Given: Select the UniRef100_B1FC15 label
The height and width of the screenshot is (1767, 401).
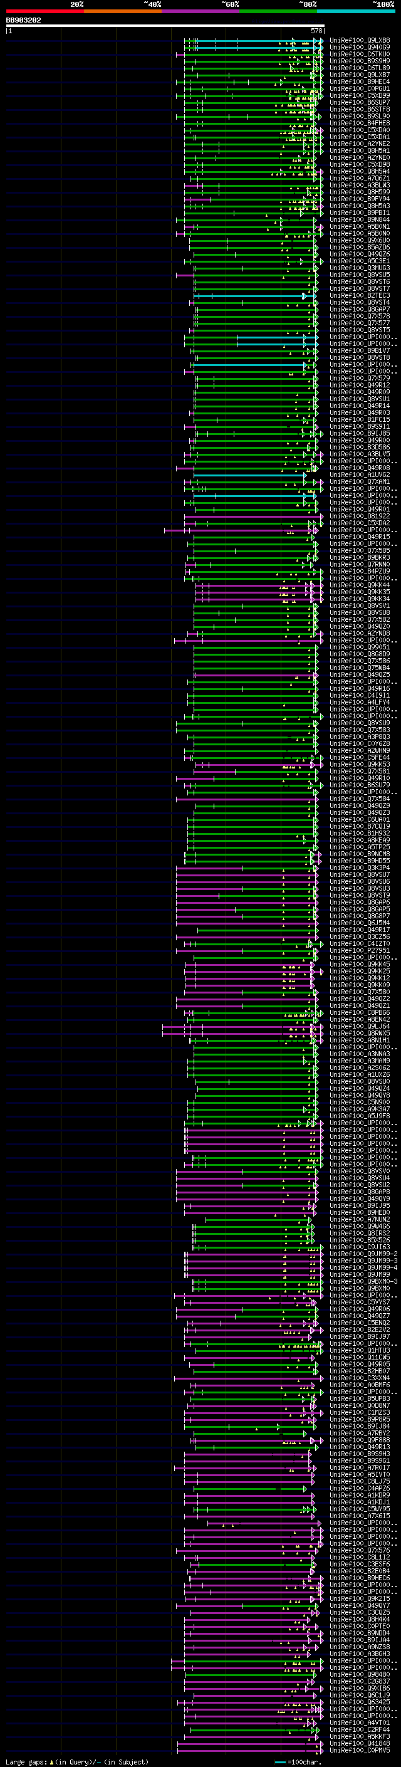Looking at the screenshot, I should click(x=360, y=420).
